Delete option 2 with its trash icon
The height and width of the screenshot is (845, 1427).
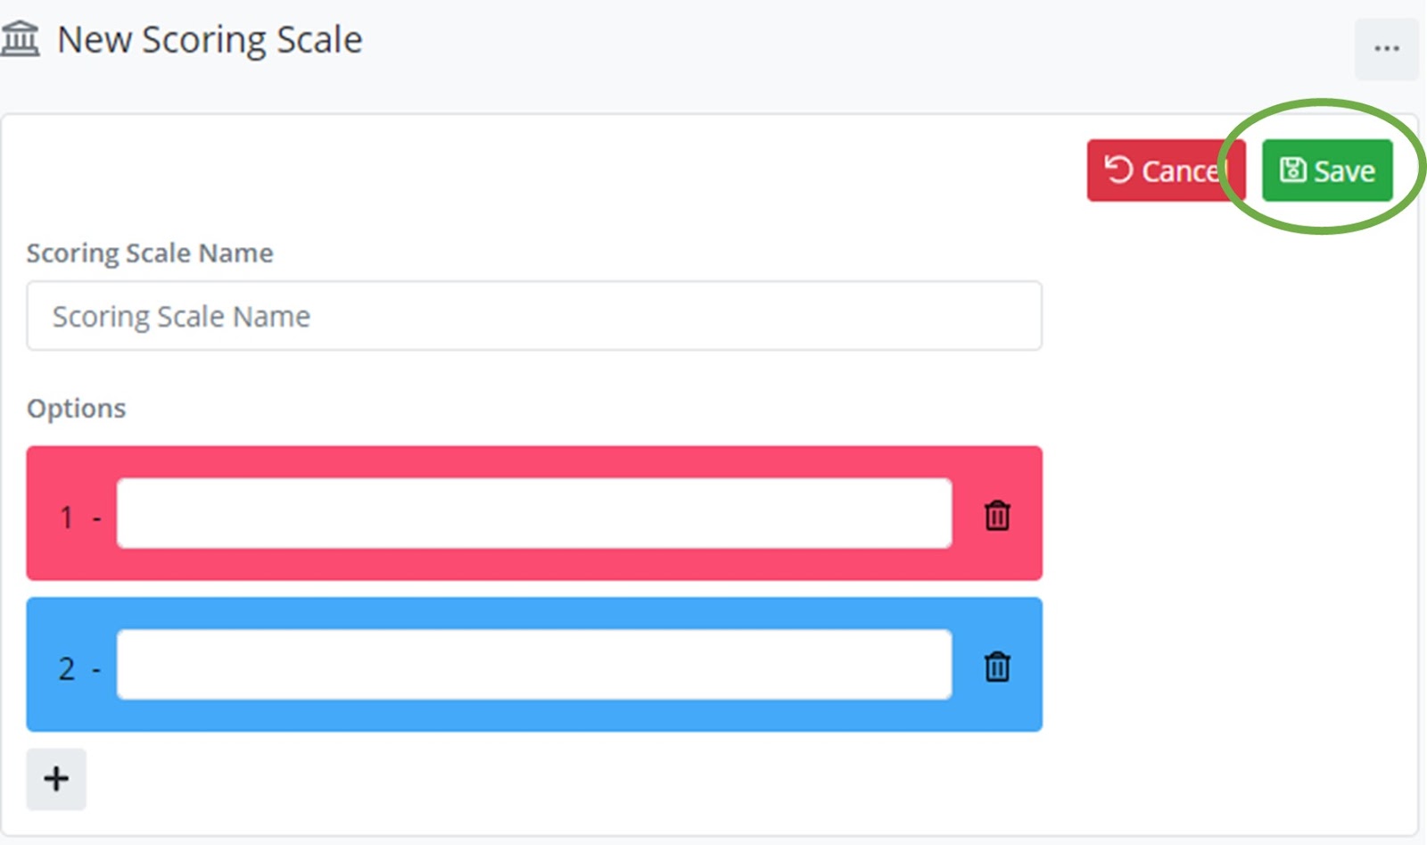coord(997,667)
